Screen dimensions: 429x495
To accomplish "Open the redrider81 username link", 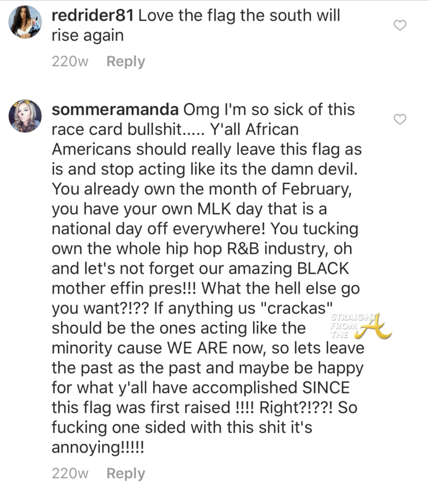I will (x=92, y=15).
